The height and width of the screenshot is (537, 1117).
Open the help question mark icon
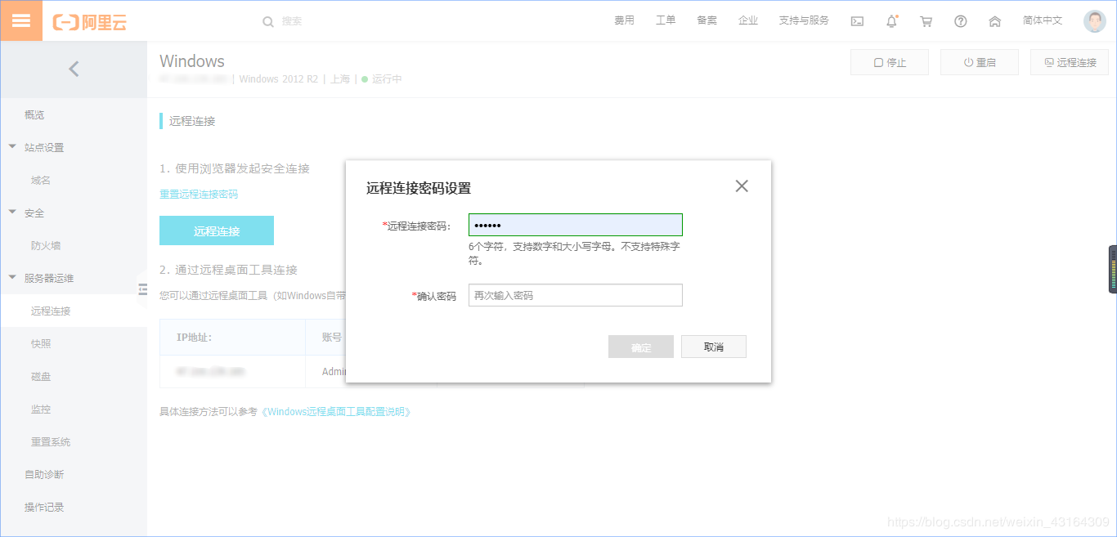pyautogui.click(x=960, y=20)
